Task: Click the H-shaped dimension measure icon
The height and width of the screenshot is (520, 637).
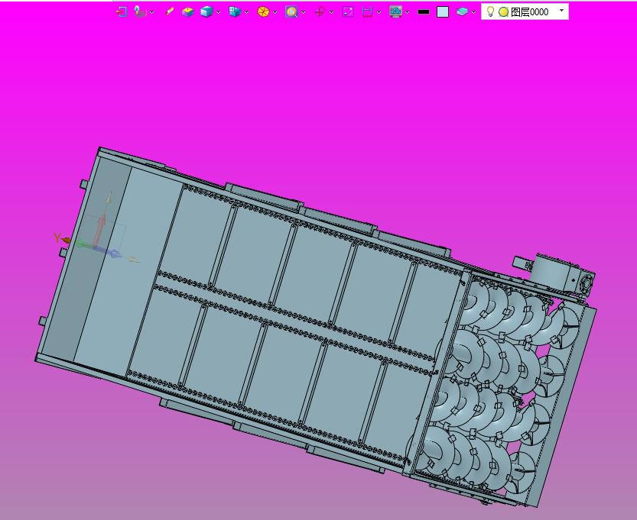Action: point(367,11)
